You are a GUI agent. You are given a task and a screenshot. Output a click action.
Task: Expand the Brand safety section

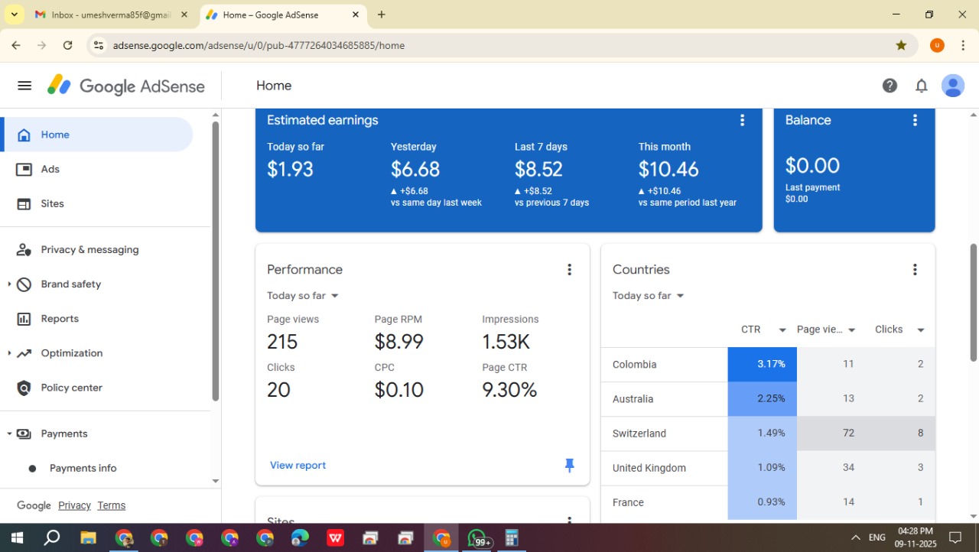coord(9,284)
